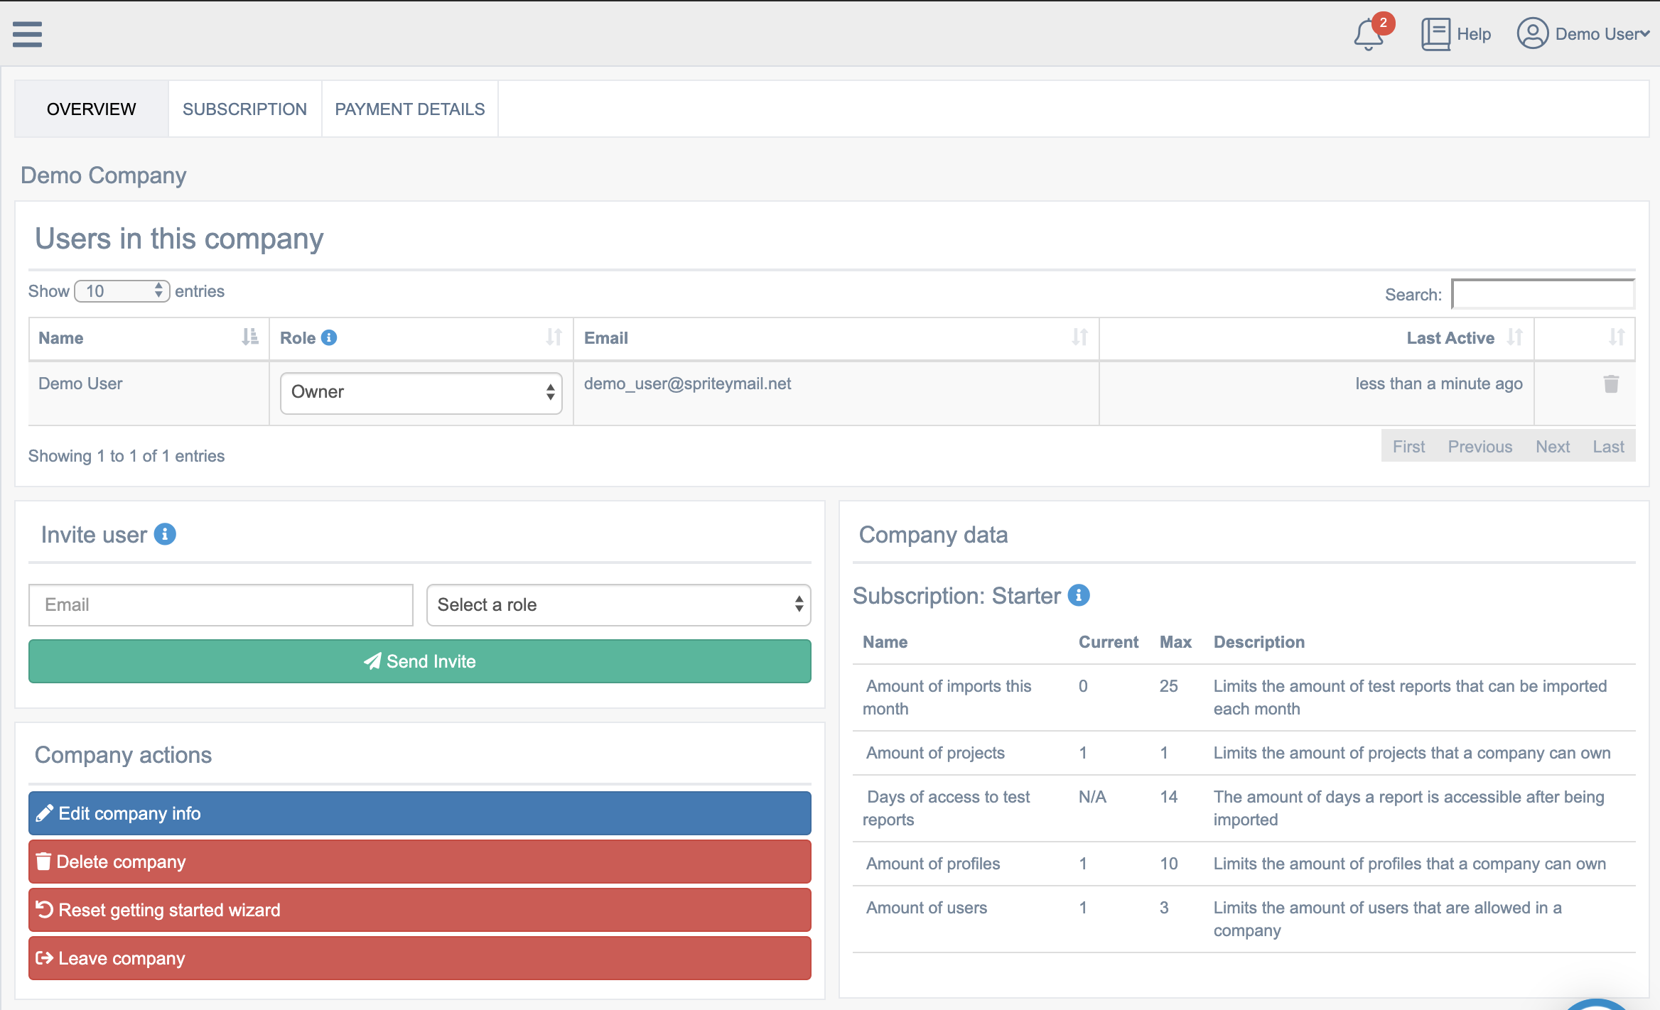Screen dimensions: 1660x1010
Task: Open the Owner role dropdown for Demo User
Action: (421, 392)
